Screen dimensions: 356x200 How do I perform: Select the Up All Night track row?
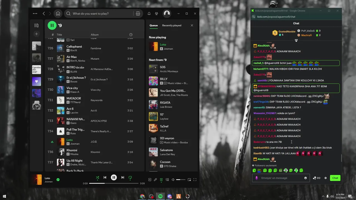94,162
